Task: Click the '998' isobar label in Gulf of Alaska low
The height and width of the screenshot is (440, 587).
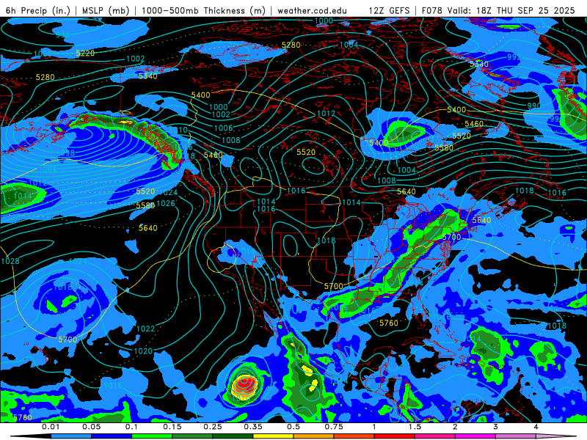Action: point(68,153)
